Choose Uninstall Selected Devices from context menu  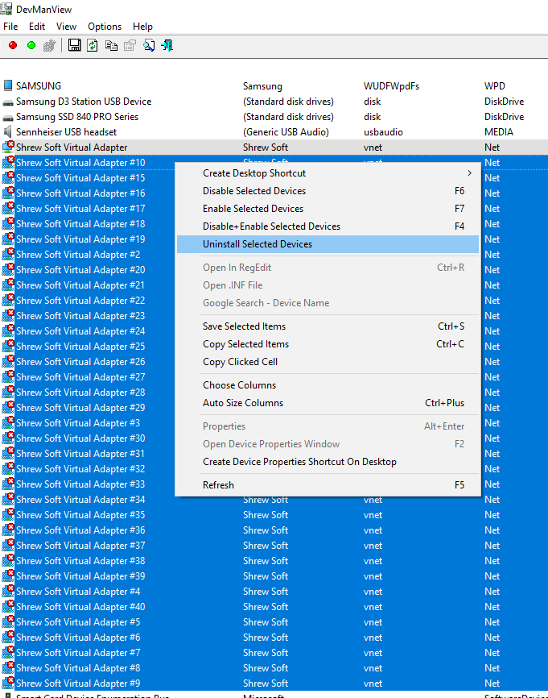(x=258, y=244)
